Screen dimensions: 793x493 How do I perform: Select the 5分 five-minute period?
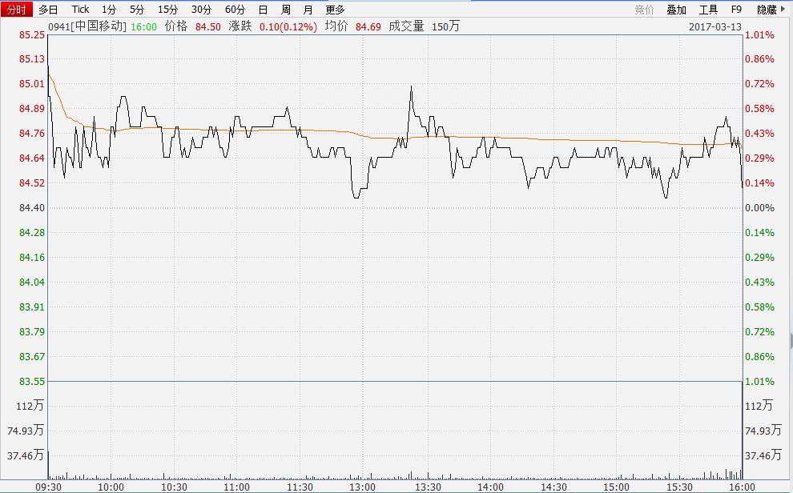(x=137, y=9)
